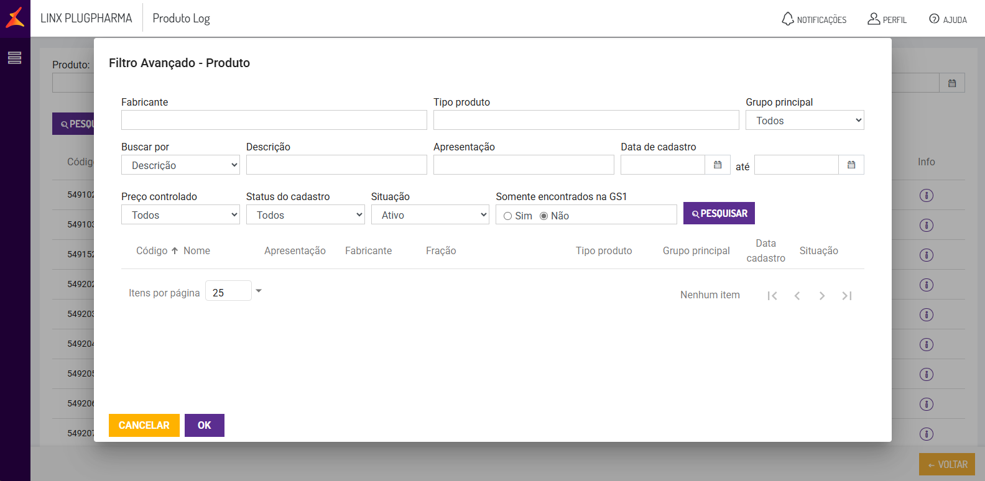The image size is (985, 481).
Task: Click the Ajuda help icon
Action: coord(934,19)
